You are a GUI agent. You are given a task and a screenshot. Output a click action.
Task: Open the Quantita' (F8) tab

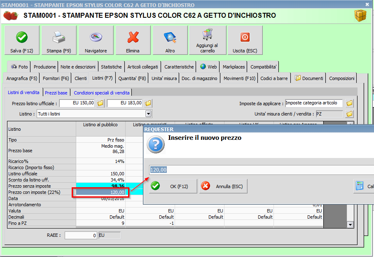point(132,78)
